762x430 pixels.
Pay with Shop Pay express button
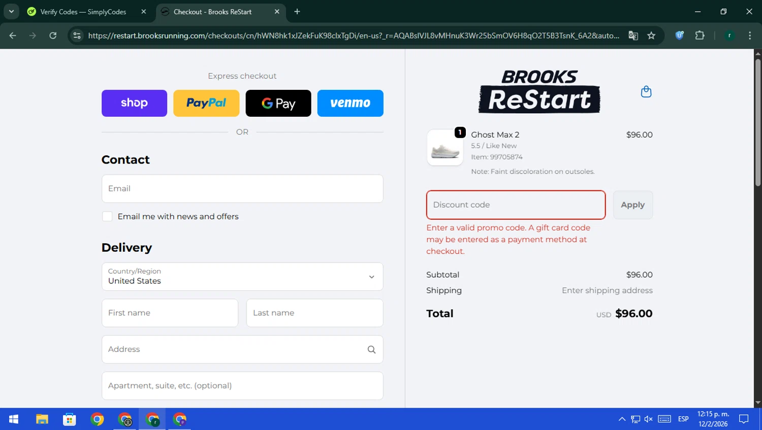click(x=134, y=103)
